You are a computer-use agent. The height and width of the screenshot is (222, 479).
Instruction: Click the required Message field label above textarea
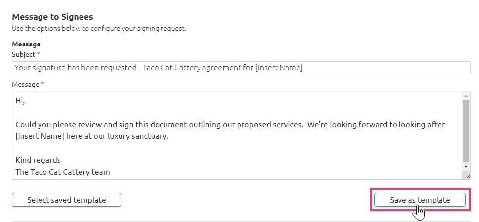click(x=26, y=84)
